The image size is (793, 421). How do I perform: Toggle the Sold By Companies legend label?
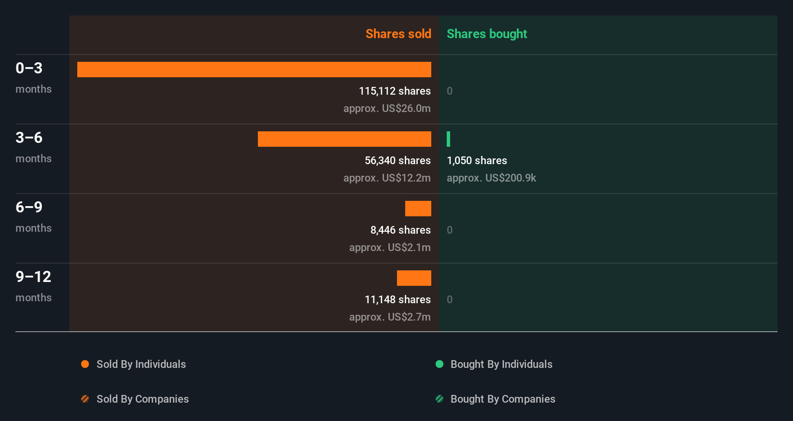click(142, 399)
